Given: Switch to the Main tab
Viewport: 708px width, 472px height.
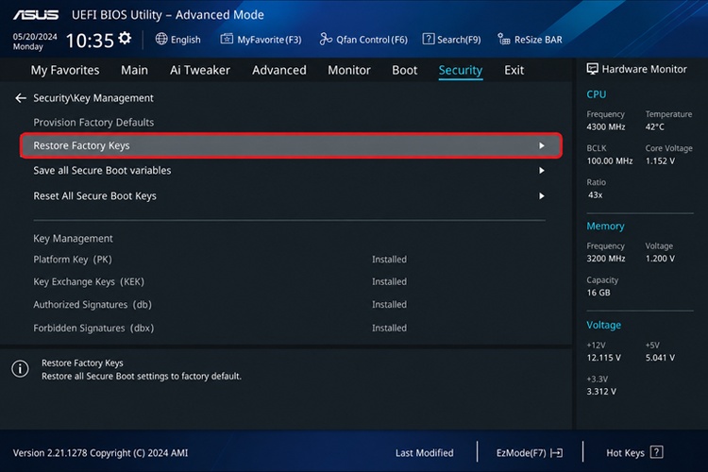Looking at the screenshot, I should [x=134, y=70].
